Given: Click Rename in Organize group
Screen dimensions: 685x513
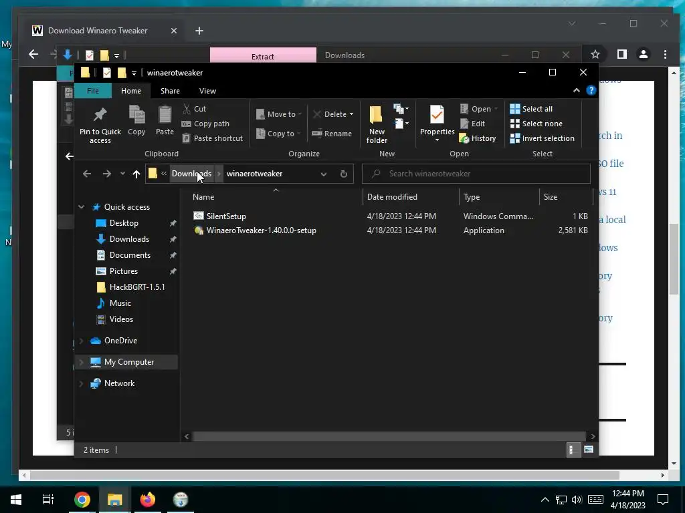Looking at the screenshot, I should pyautogui.click(x=332, y=134).
